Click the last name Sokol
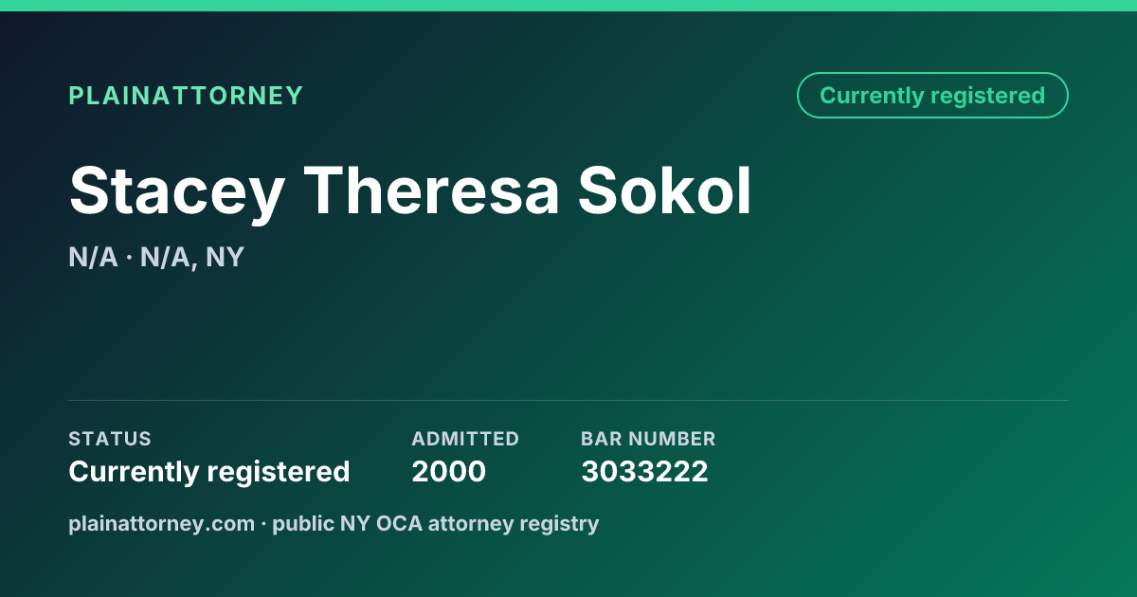Screen dimensions: 1137x597 pyautogui.click(x=665, y=191)
